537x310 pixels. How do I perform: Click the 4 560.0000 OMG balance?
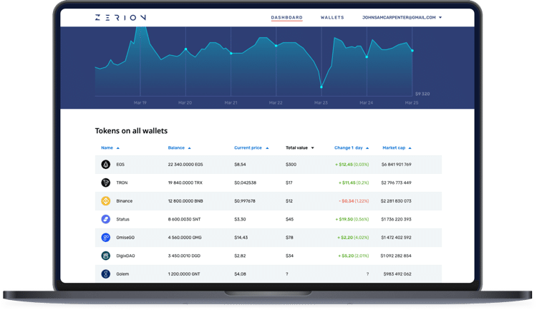(x=185, y=238)
